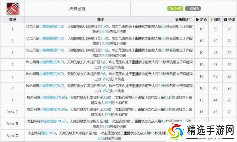
Task: Click the duration 20 in Rank I row
Action: tap(229, 112)
